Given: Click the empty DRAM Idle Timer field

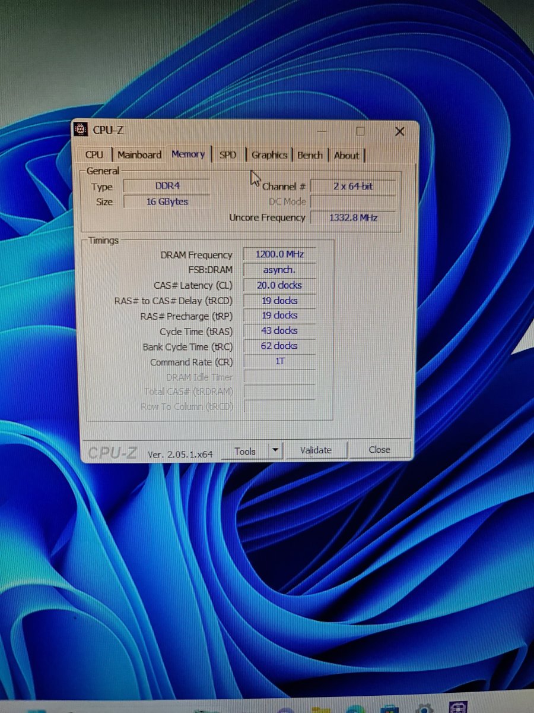Looking at the screenshot, I should (279, 377).
